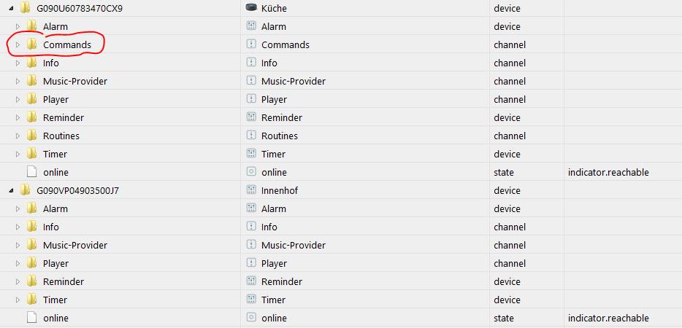The width and height of the screenshot is (682, 328).
Task: Click the channel icon beside the Routines name
Action: point(251,136)
